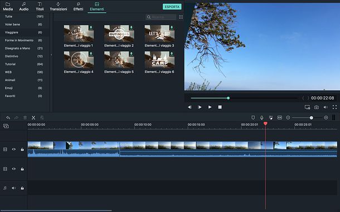Image resolution: width=340 pixels, height=212 pixels.
Task: Select the SAIL Element viaggio 5 thumbnail
Action: 119,60
